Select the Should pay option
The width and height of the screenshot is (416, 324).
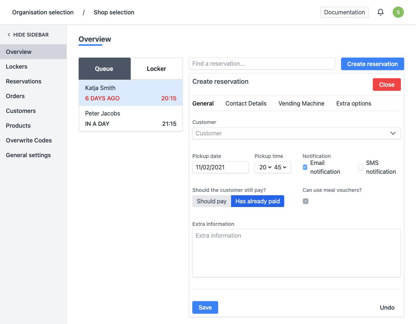point(212,201)
